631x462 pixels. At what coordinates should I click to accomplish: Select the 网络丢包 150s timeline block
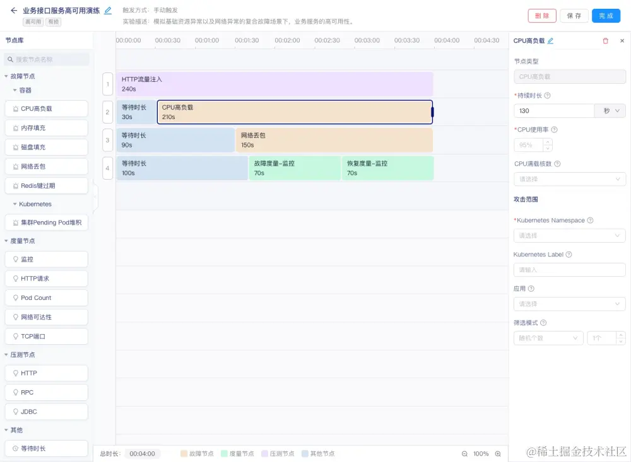point(334,141)
